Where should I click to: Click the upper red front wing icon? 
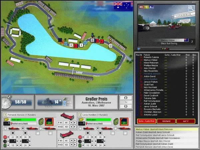tap(68, 116)
